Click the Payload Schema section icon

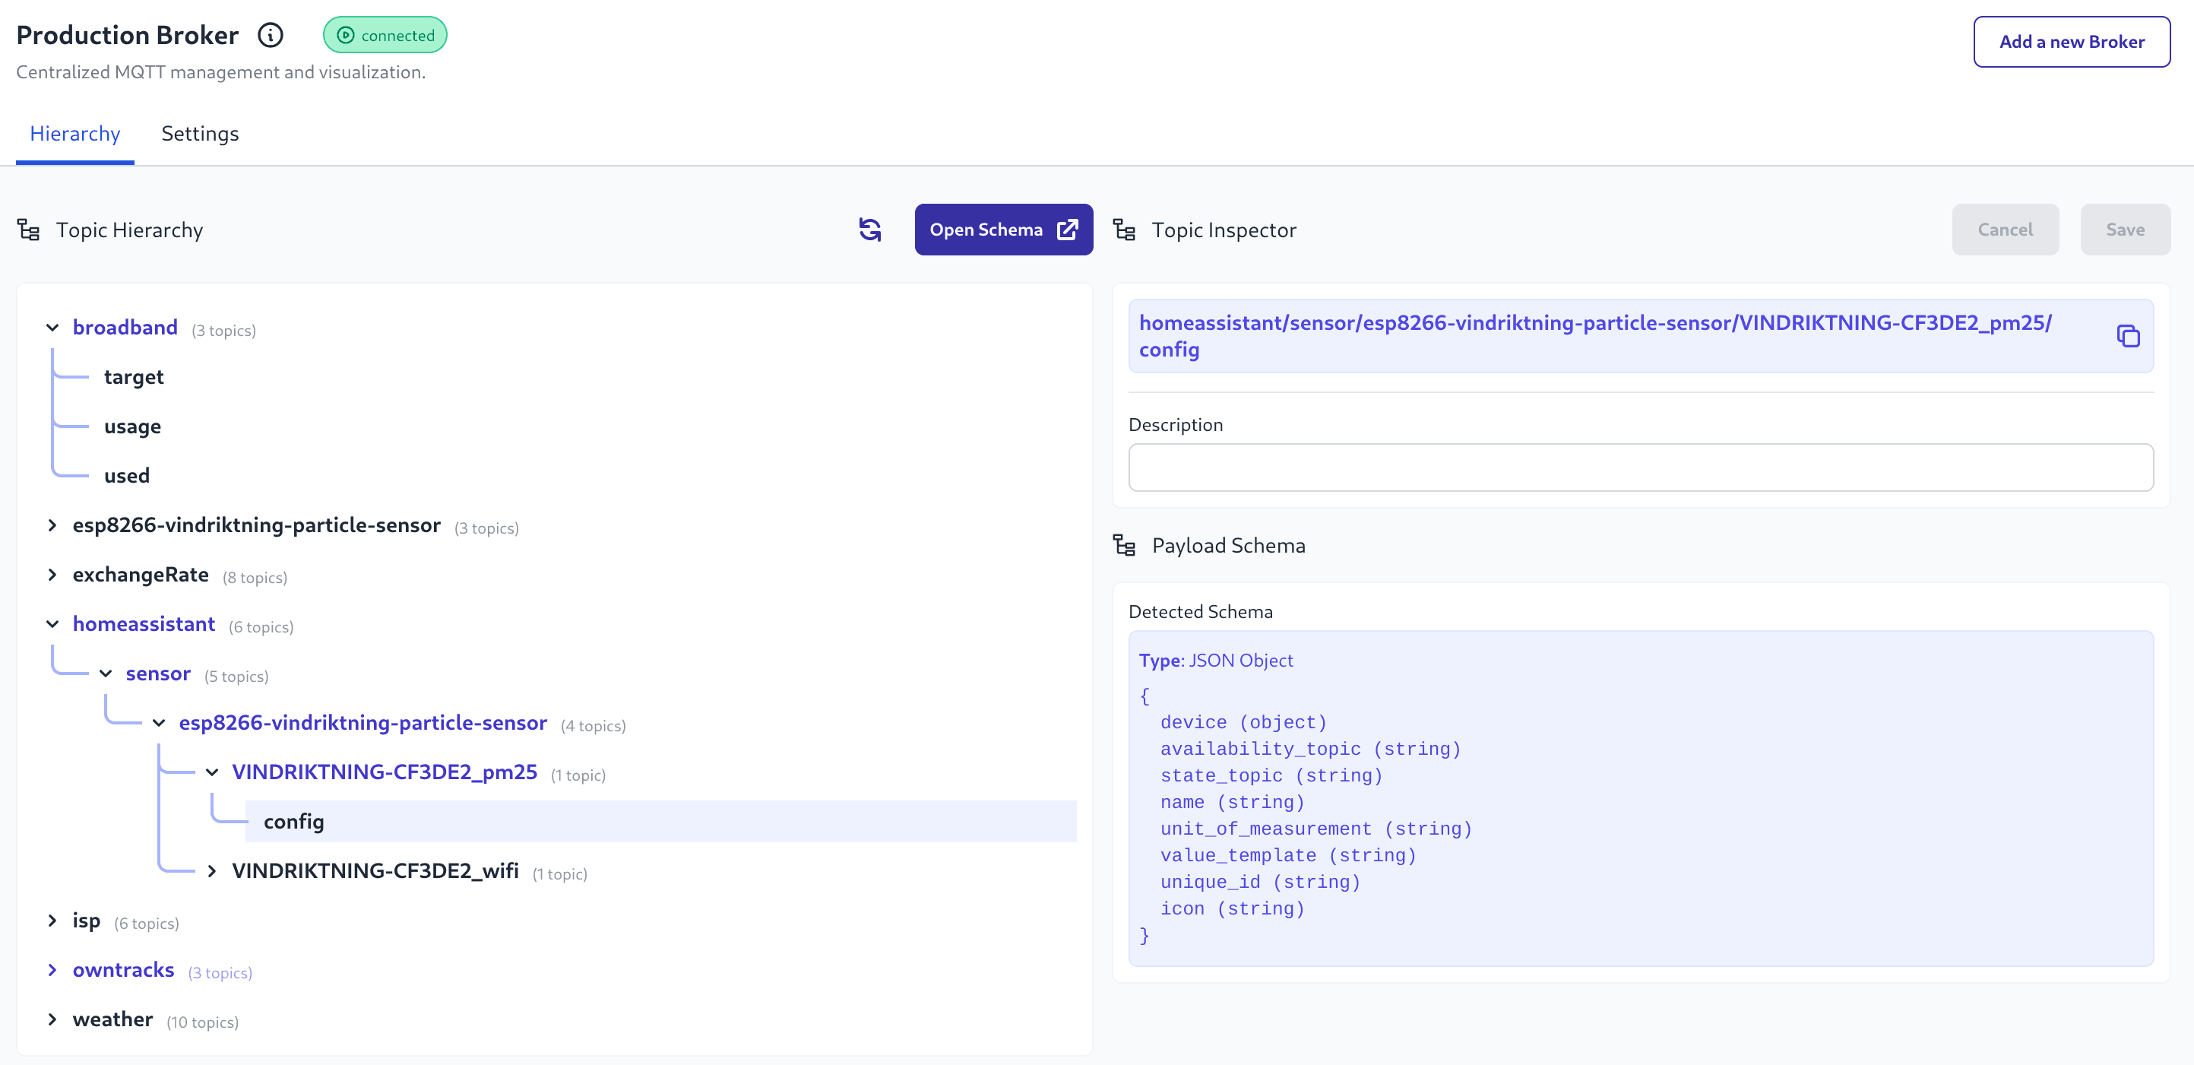(1125, 545)
